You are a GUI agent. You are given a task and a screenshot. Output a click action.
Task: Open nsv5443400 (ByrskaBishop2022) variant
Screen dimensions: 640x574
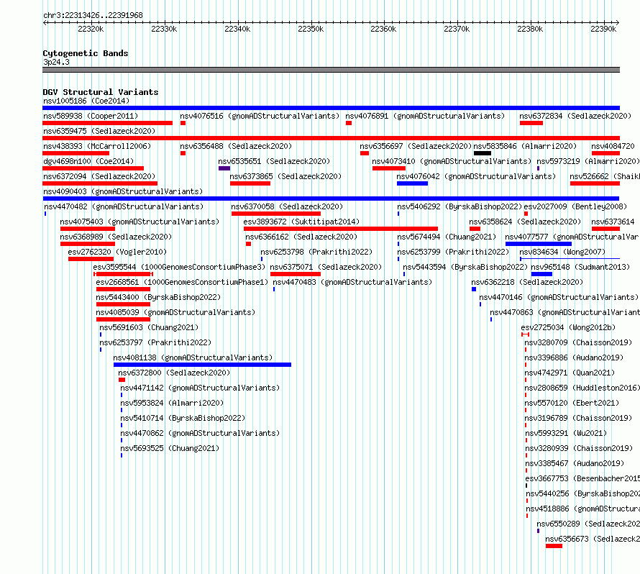tap(158, 297)
